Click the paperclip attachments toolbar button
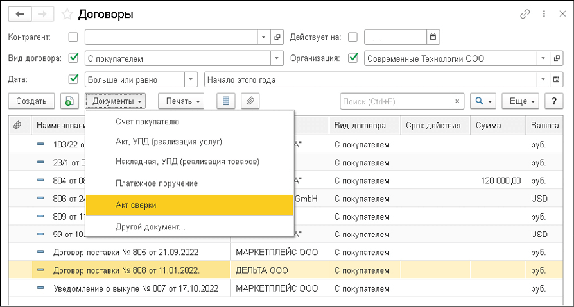Screen dimensions: 574x307 pyautogui.click(x=250, y=101)
